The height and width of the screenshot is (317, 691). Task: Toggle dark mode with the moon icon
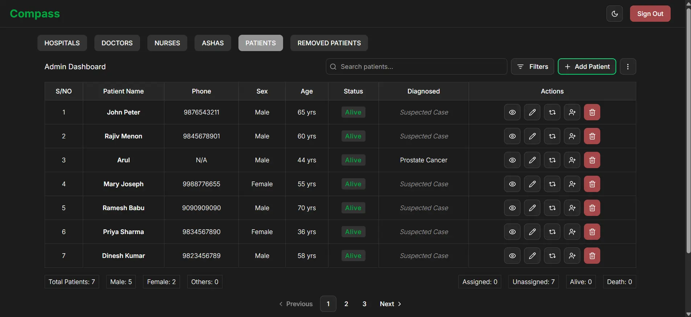614,14
